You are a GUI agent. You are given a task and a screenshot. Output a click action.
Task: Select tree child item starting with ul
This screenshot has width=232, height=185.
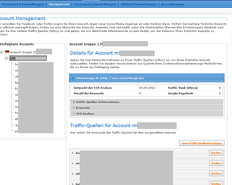(x=17, y=77)
